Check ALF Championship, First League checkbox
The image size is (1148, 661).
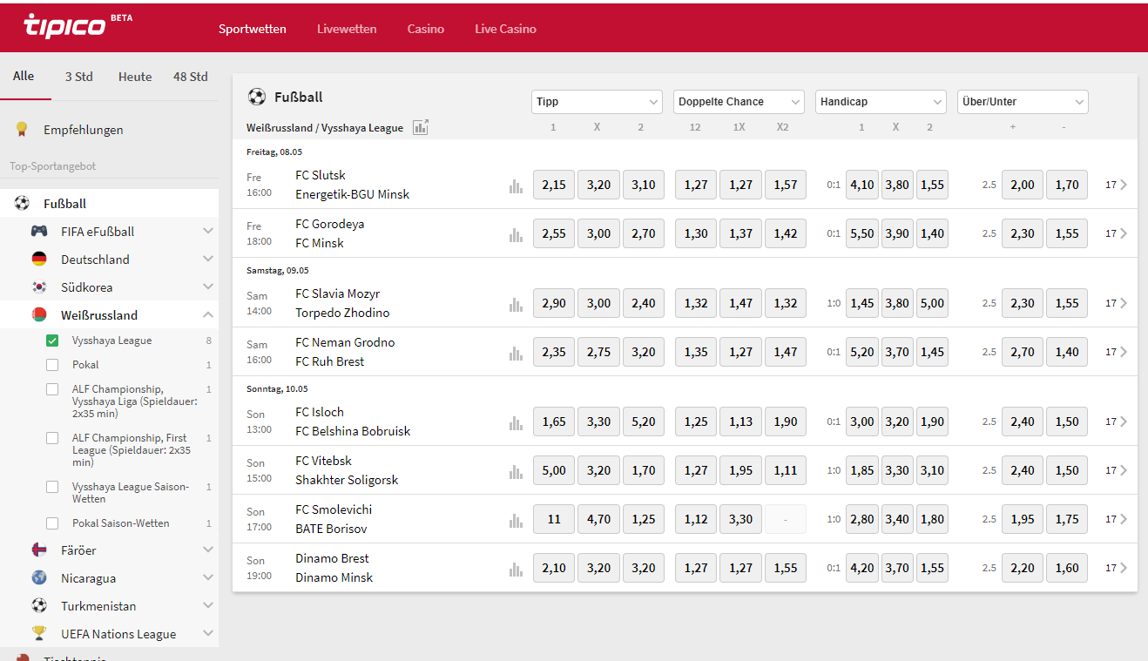pos(52,438)
